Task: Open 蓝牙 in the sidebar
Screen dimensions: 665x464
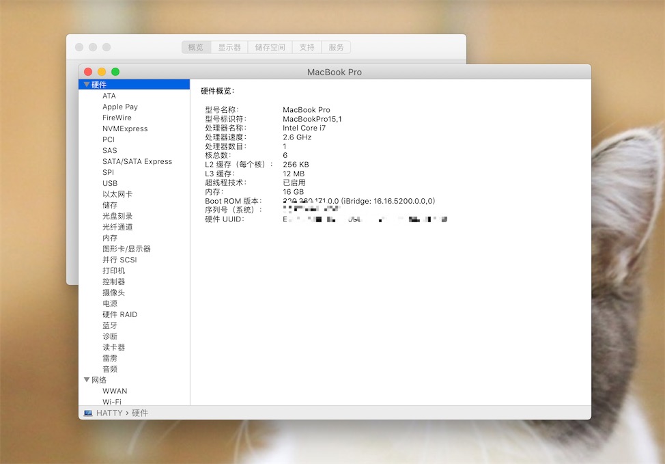Action: [x=110, y=325]
